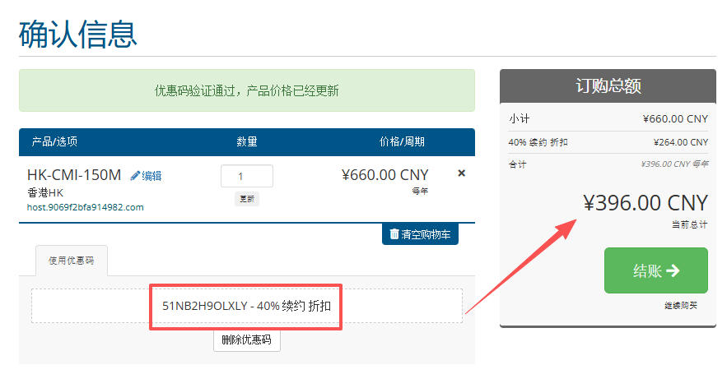The width and height of the screenshot is (727, 388).
Task: Click the 数量 column header
Action: click(247, 141)
